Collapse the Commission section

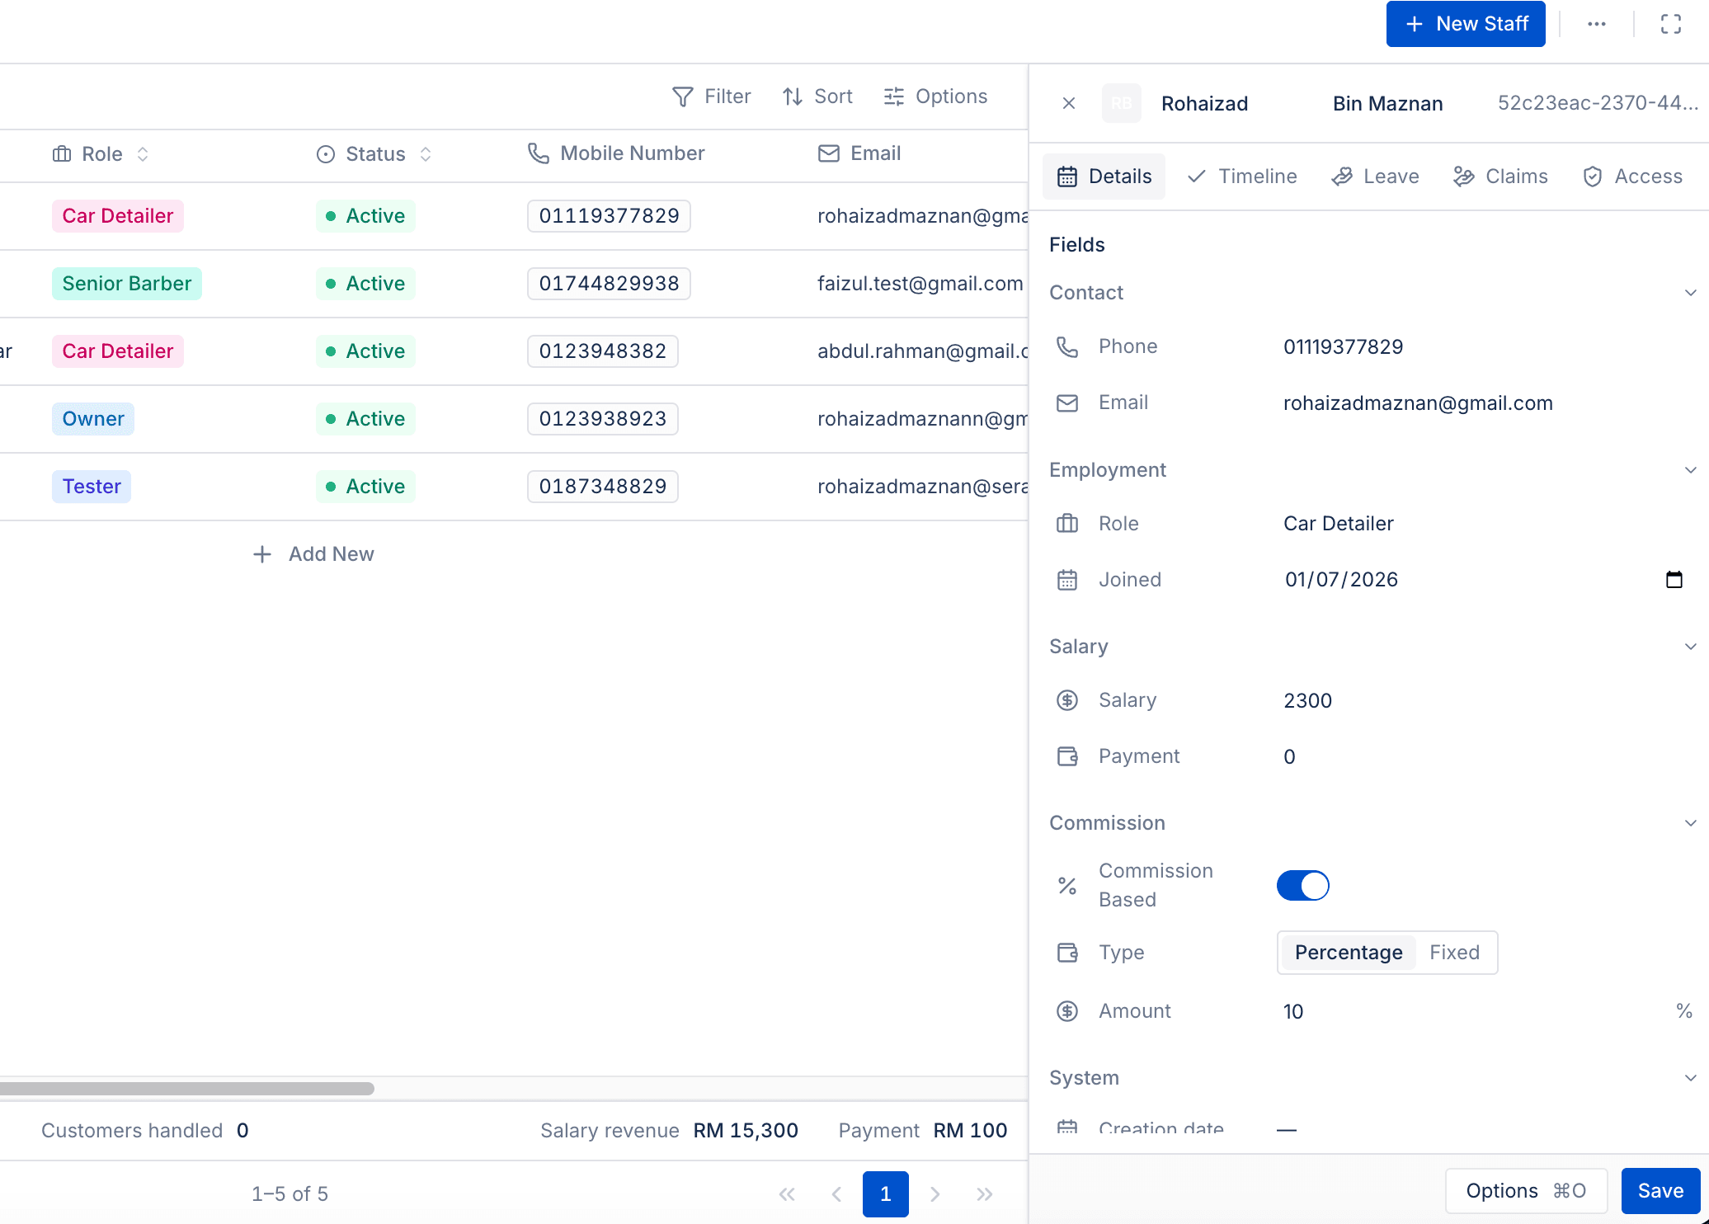pyautogui.click(x=1690, y=823)
